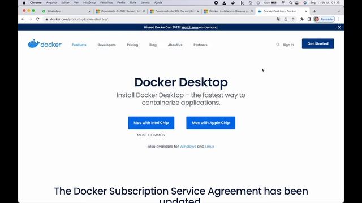362x203 pixels.
Task: Click the URL address bar field
Action: [x=160, y=19]
